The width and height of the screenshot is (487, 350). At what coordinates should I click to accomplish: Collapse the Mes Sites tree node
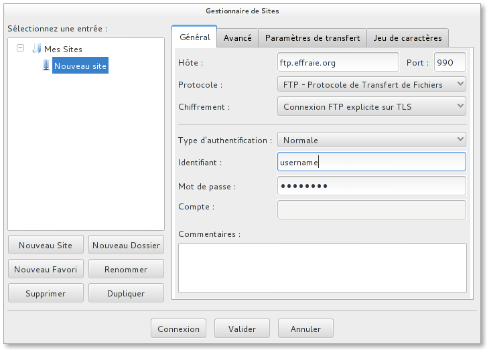point(20,49)
